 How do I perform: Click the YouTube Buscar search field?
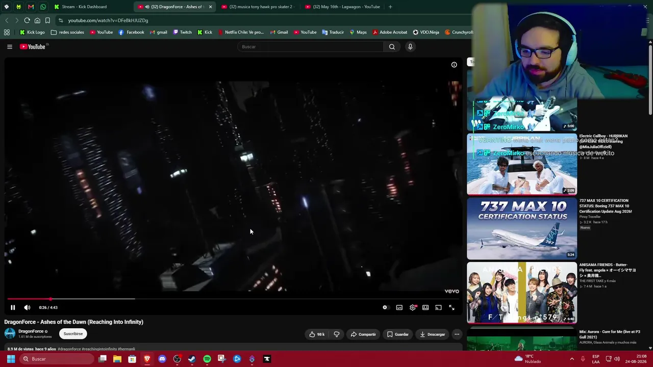[310, 47]
